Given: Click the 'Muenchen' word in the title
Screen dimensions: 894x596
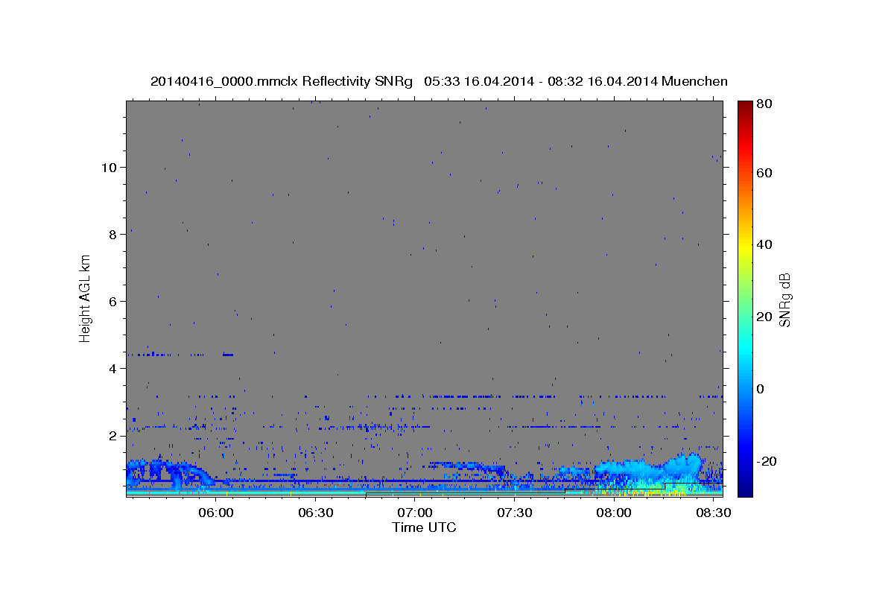Looking at the screenshot, I should (x=694, y=81).
